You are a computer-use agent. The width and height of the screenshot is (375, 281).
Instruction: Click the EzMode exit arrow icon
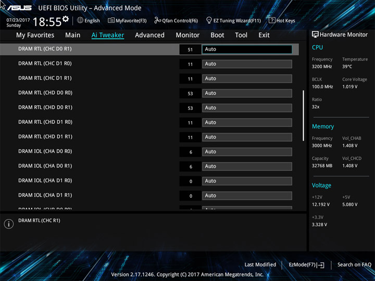(321, 265)
